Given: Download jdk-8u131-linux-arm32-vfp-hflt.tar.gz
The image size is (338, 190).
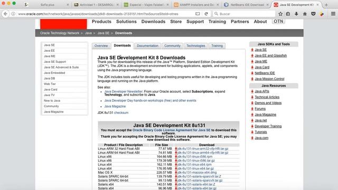Looking at the screenshot, I should [x=203, y=149].
